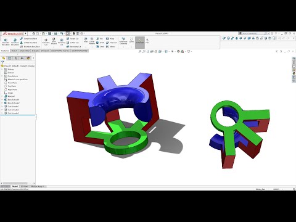Expand the Cut-Extrude3 feature
This screenshot has height=222, width=296.
2,113
